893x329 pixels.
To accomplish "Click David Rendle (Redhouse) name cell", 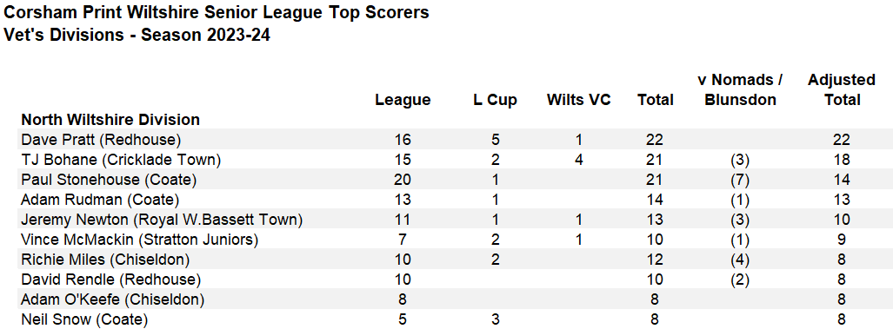I will [x=111, y=280].
